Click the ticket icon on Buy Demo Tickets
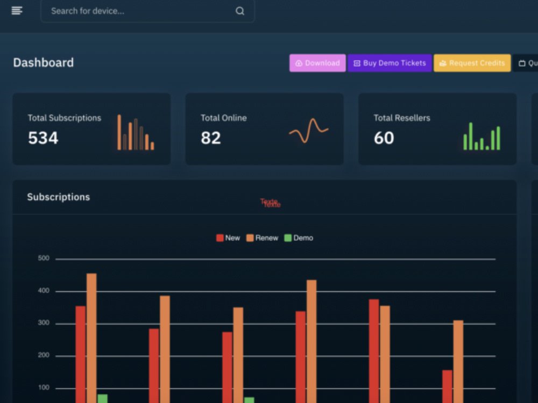Viewport: 538px width, 403px height. pyautogui.click(x=357, y=63)
